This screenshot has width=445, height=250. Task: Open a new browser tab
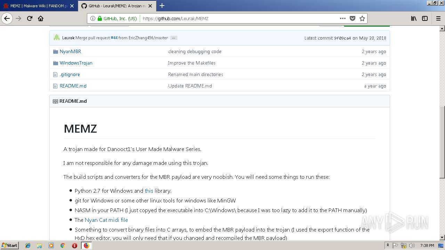click(162, 6)
